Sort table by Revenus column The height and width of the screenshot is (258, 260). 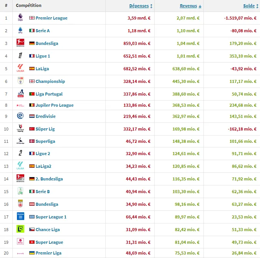190,6
